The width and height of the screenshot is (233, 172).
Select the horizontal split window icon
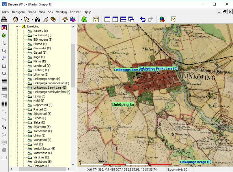[x=123, y=19]
